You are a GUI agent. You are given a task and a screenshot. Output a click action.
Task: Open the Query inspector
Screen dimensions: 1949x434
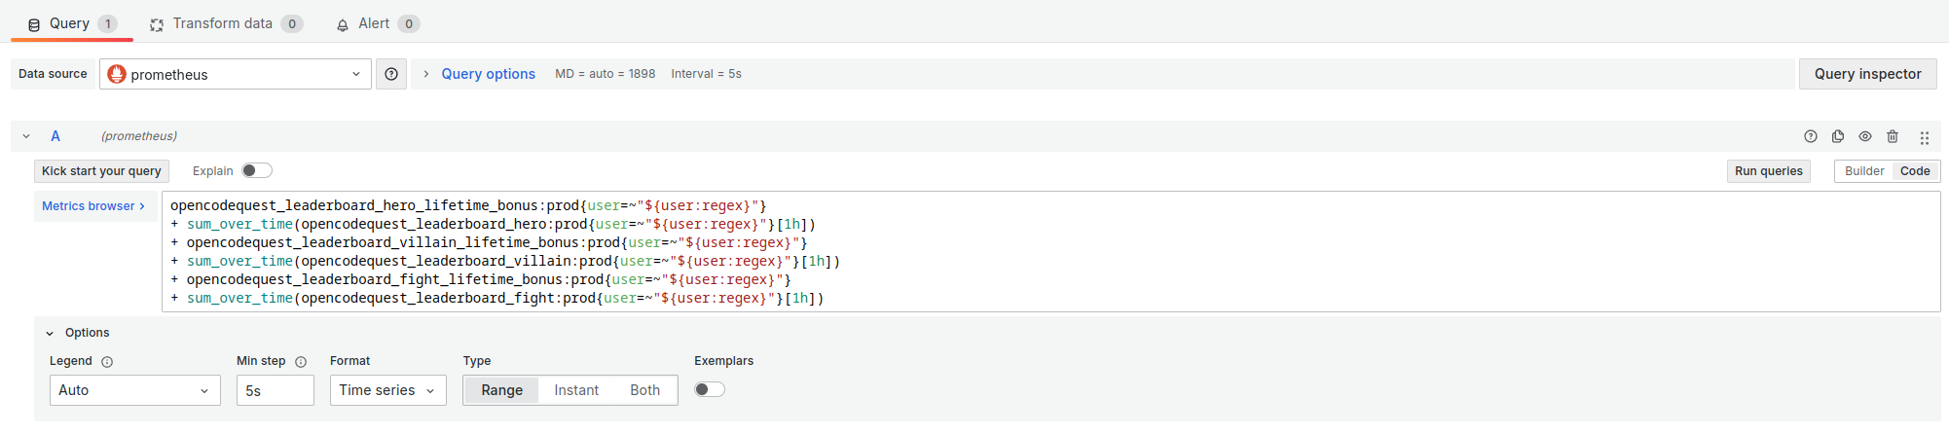tap(1867, 74)
